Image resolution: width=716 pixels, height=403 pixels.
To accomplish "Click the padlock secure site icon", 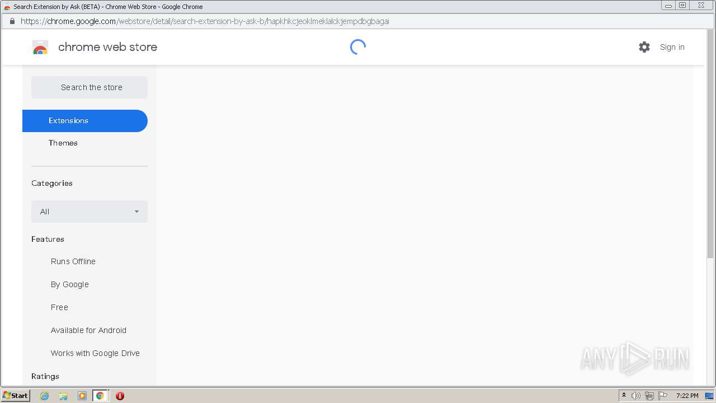I will 12,21.
